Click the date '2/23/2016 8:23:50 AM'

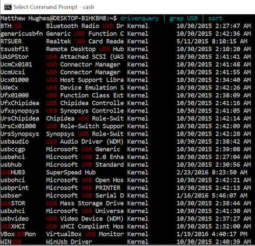click(x=212, y=172)
